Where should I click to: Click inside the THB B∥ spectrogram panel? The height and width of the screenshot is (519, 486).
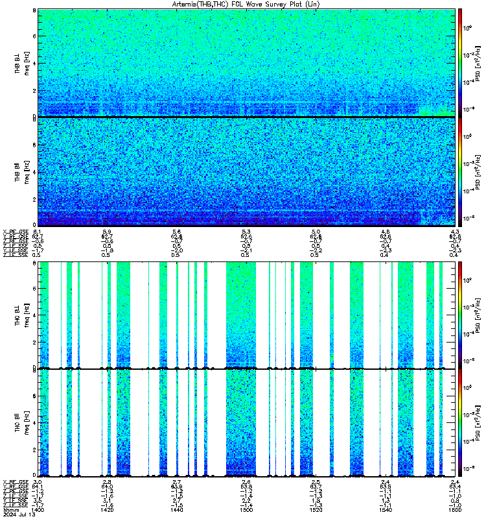246,172
